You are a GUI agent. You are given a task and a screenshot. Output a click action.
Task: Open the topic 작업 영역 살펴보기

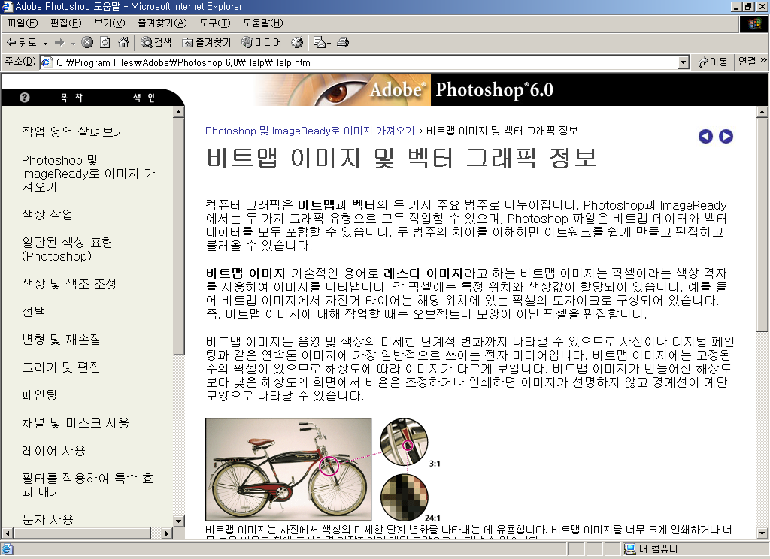pos(74,131)
